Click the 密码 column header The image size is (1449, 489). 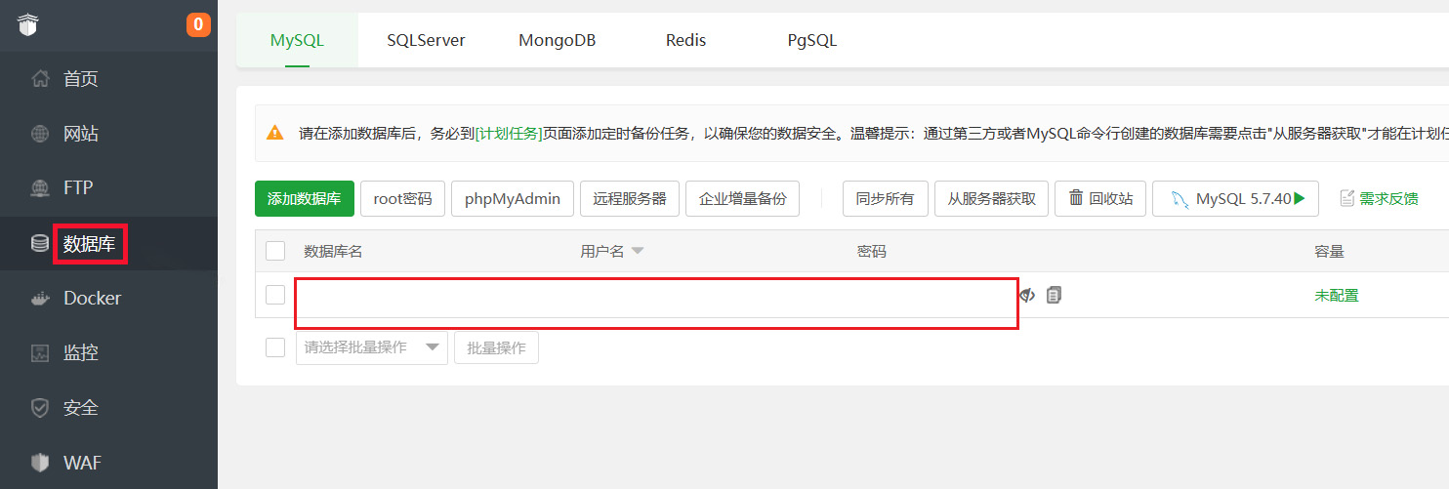(872, 252)
